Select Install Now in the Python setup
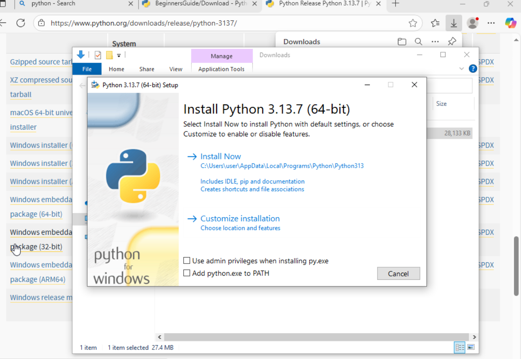The image size is (521, 359). click(x=220, y=156)
